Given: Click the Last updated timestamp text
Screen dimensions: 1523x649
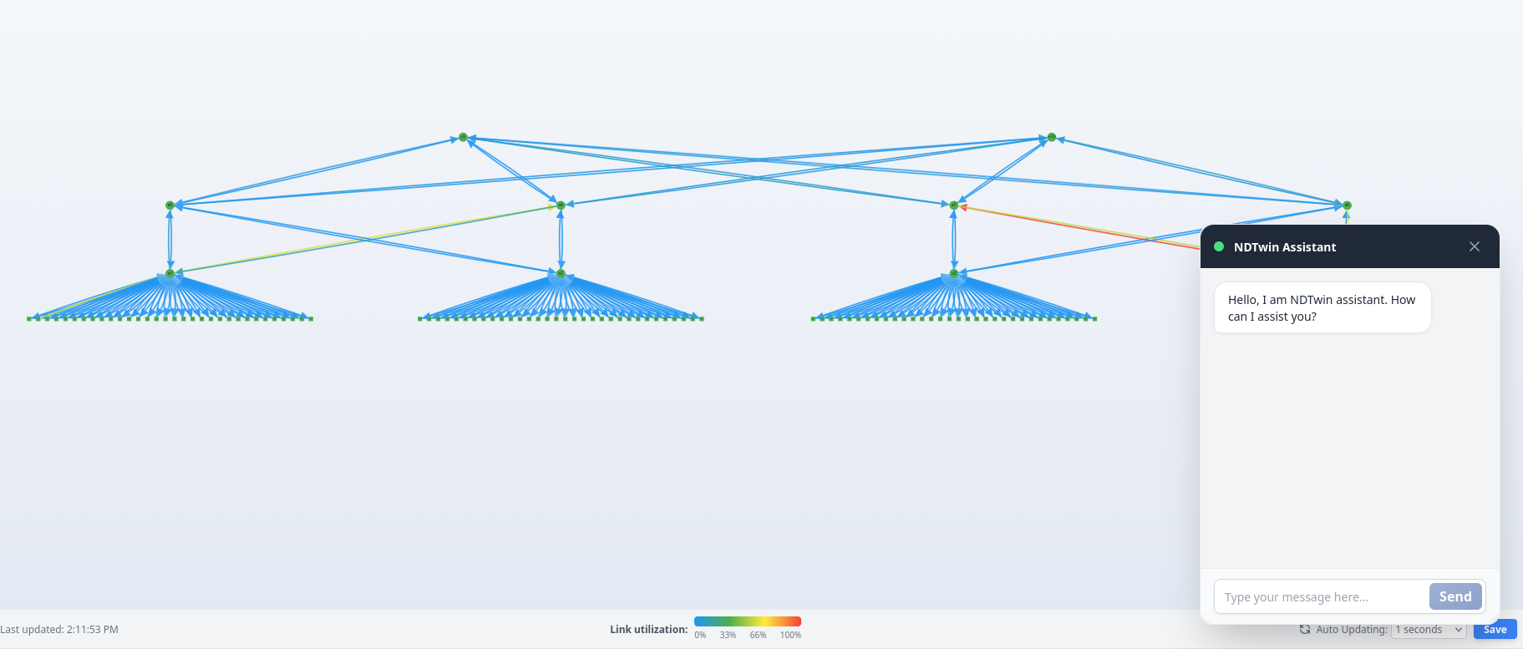Looking at the screenshot, I should coord(59,630).
